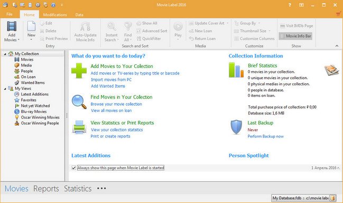
Task: Click the green plus add movies icon
Action: [x=79, y=71]
